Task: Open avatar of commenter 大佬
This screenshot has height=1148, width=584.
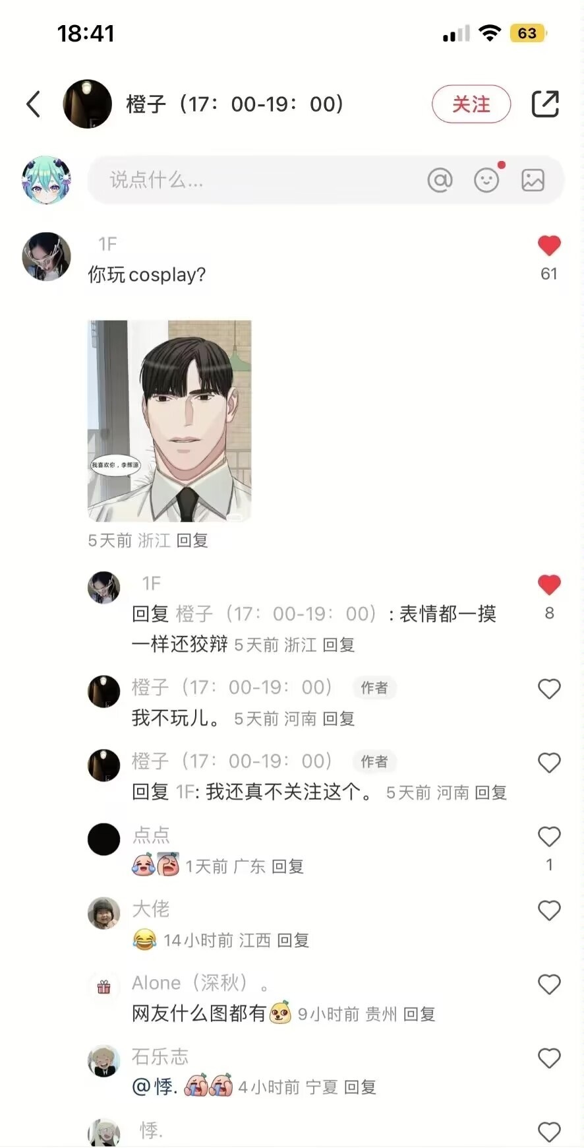Action: pos(104,913)
